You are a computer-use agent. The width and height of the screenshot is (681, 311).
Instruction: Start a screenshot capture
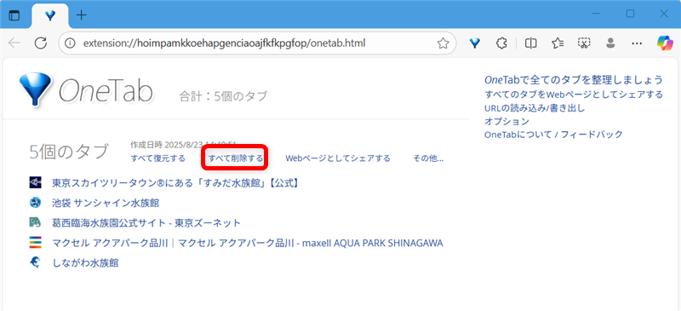tap(584, 43)
